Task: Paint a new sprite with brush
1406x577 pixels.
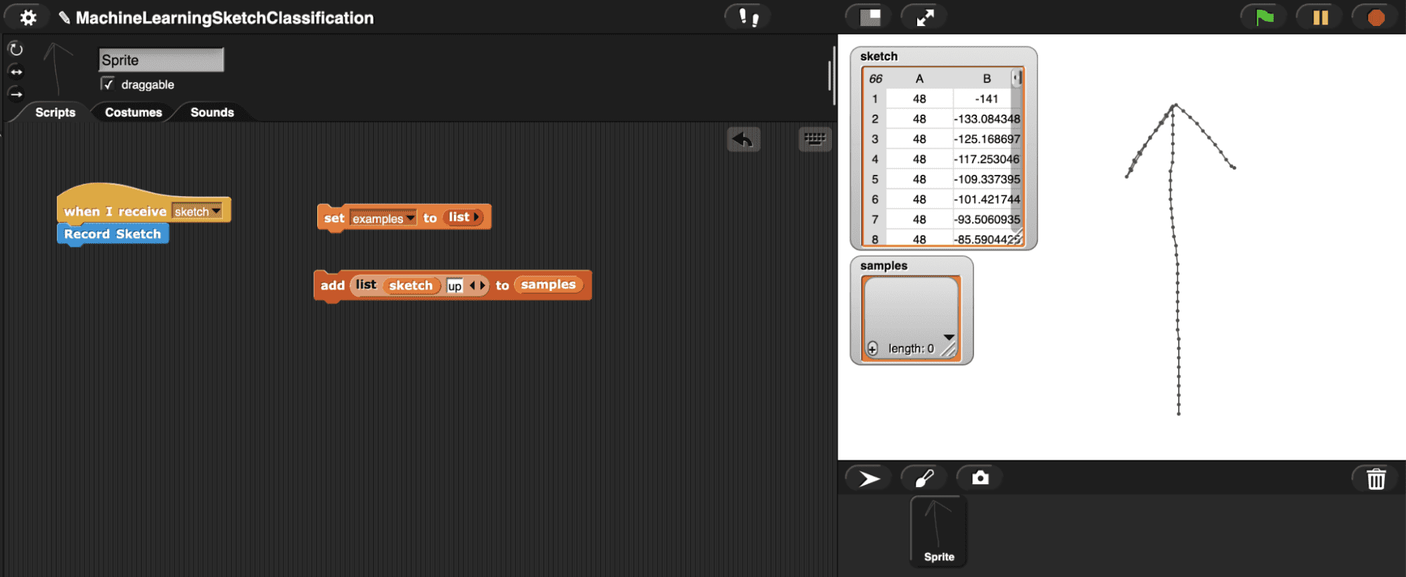Action: [x=924, y=479]
